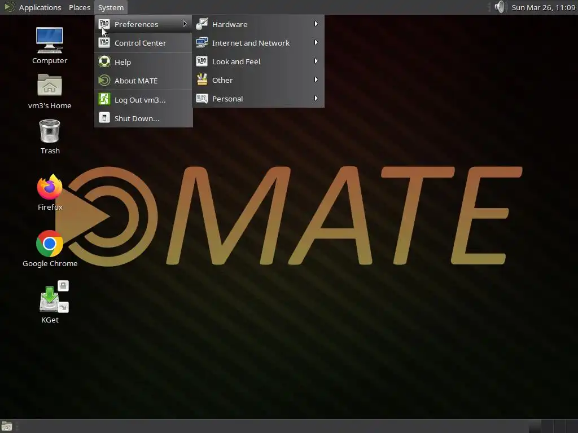Select Help menu entry
This screenshot has width=578, height=433.
pyautogui.click(x=143, y=62)
